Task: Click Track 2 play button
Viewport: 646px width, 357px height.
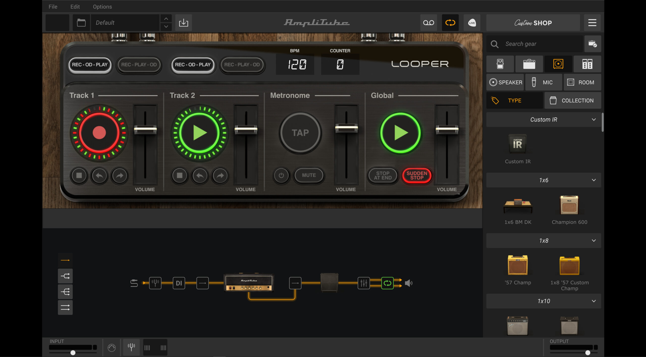Action: click(200, 133)
